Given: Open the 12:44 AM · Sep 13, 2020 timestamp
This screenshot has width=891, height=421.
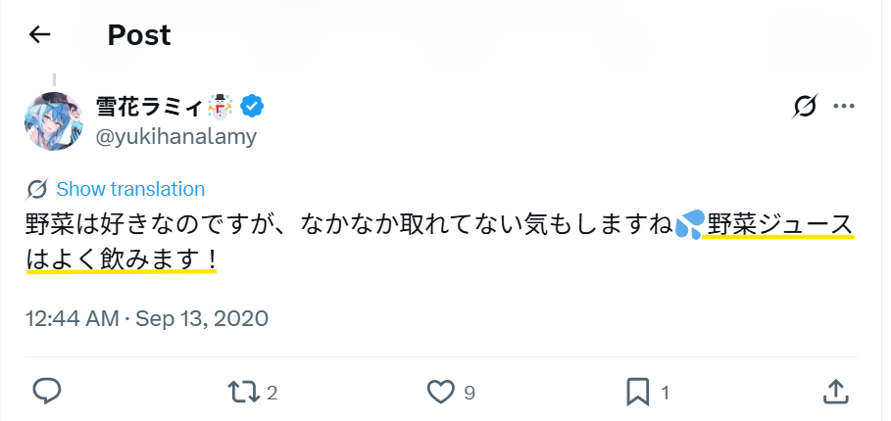Looking at the screenshot, I should point(146,318).
